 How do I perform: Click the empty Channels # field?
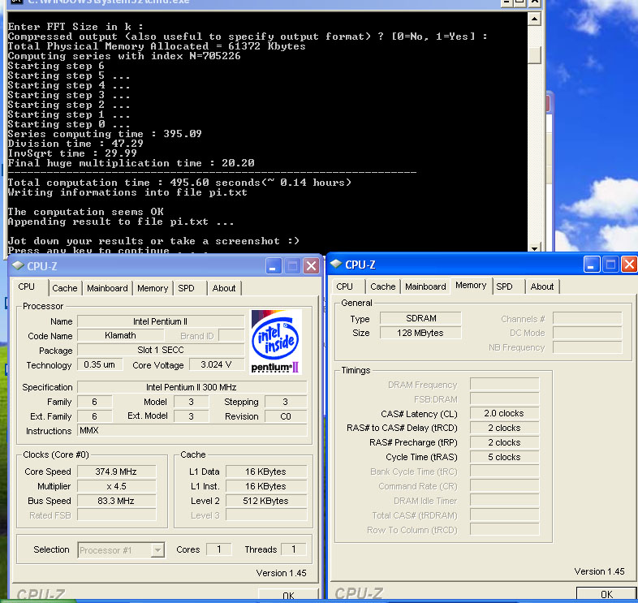click(587, 318)
